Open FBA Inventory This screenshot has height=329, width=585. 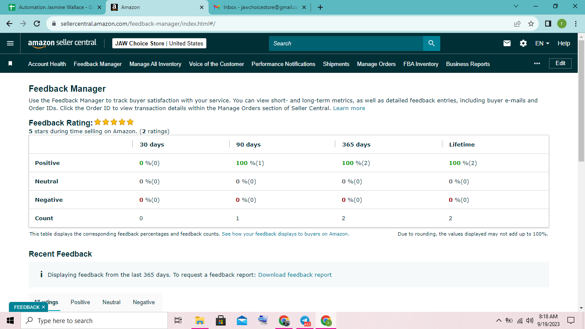point(421,64)
